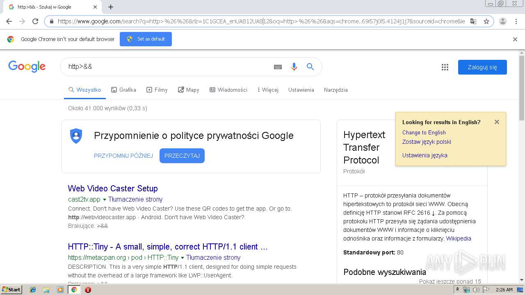The width and height of the screenshot is (525, 295).
Task: Click the red stop-sign taskbar icon
Action: (x=88, y=290)
